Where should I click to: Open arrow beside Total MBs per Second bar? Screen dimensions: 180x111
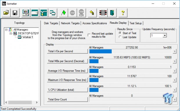(174, 61)
